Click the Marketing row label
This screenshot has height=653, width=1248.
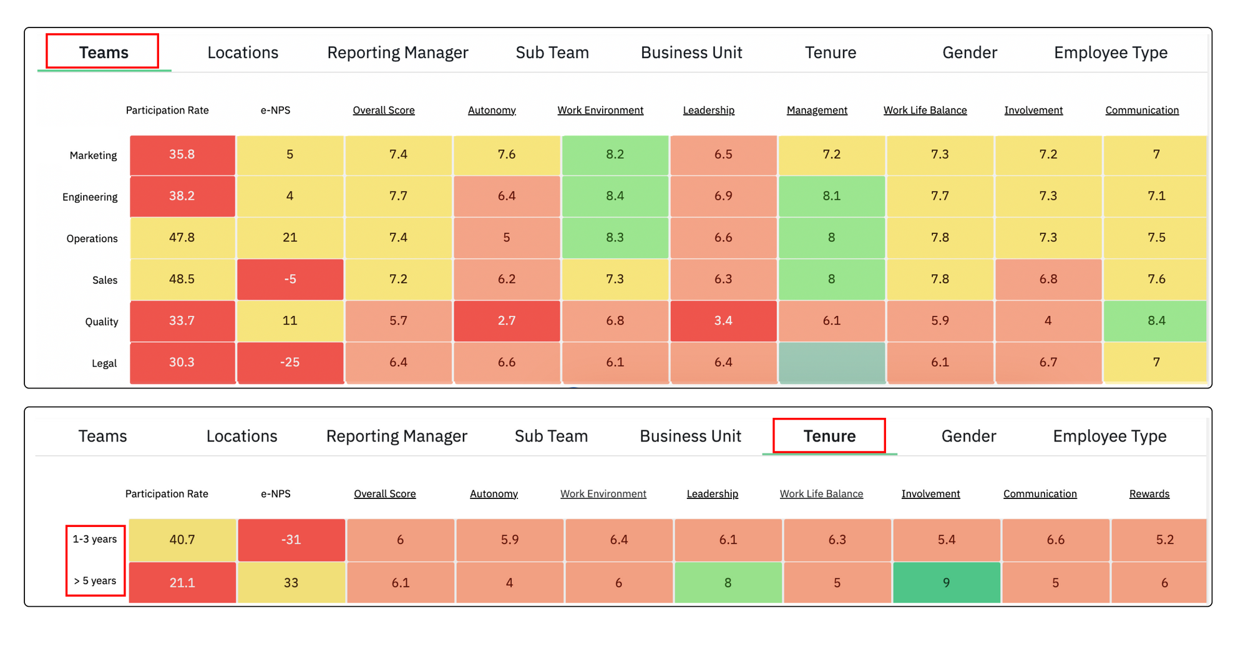pos(93,155)
